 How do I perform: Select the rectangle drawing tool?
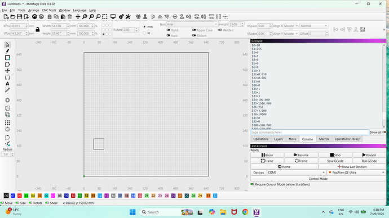pos(7,58)
